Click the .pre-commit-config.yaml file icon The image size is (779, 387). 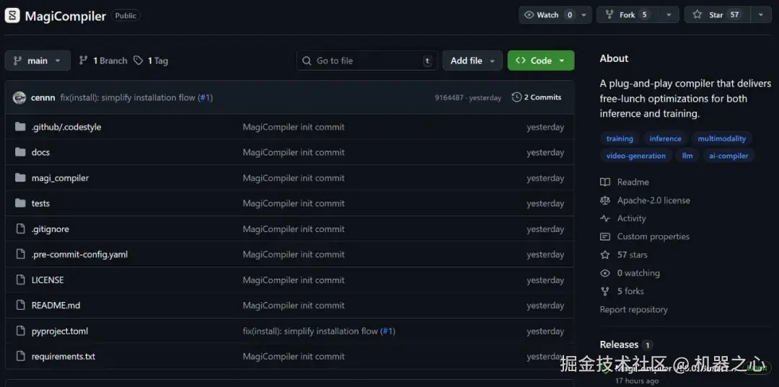(20, 254)
